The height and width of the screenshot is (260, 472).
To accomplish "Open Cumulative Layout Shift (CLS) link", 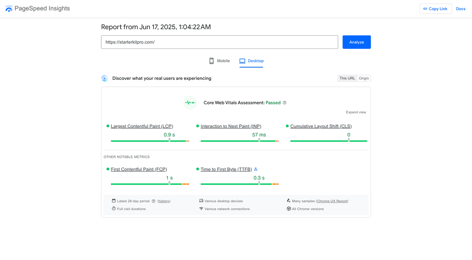I will [x=321, y=126].
